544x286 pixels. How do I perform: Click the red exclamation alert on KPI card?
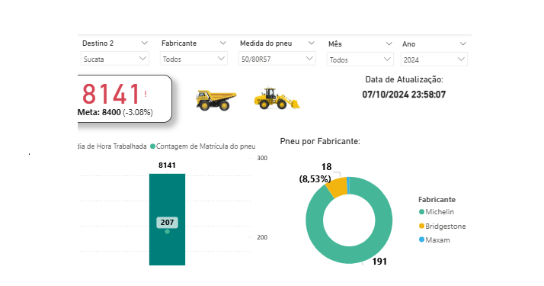tap(146, 94)
